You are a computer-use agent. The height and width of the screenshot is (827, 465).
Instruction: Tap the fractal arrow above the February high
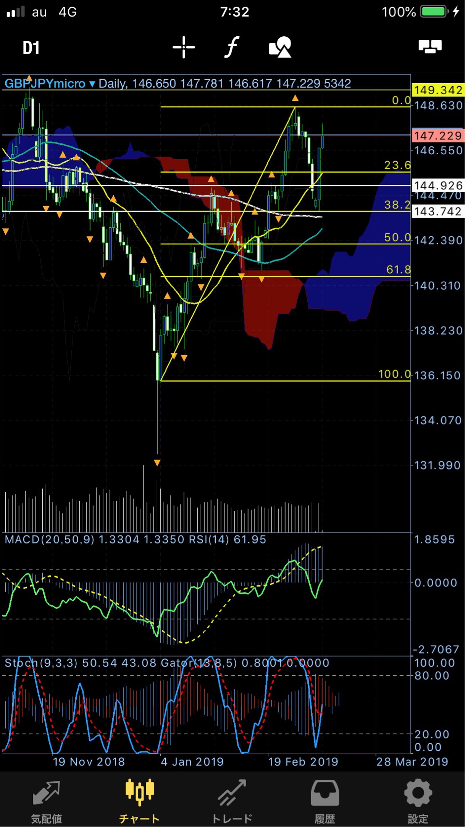[295, 99]
